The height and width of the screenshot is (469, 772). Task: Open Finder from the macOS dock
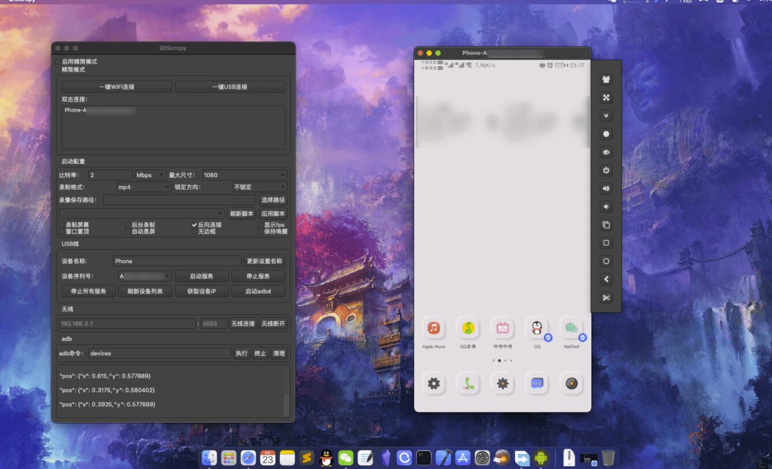(209, 458)
